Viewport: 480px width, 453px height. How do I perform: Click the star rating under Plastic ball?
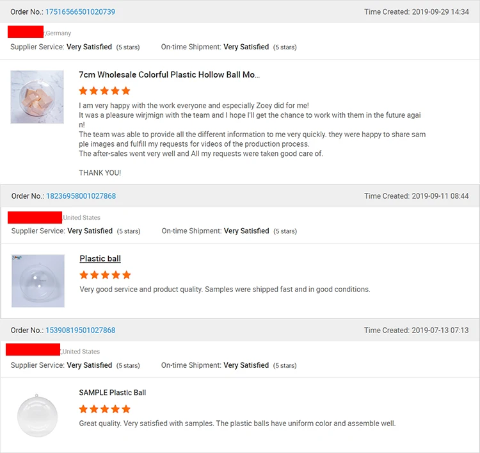click(x=105, y=275)
